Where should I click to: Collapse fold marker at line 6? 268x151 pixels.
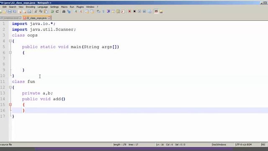[10, 52]
